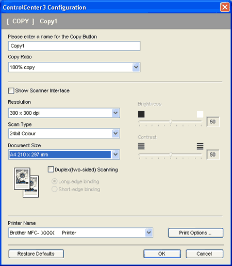Check Duplex(two-sided) Scanning option
The height and width of the screenshot is (266, 232).
[x=51, y=169]
